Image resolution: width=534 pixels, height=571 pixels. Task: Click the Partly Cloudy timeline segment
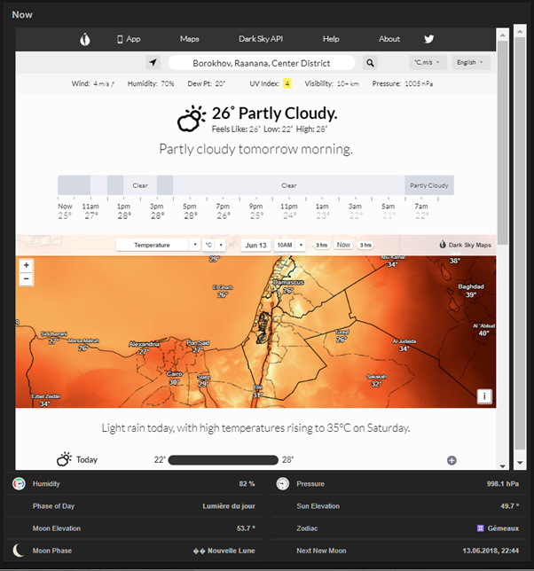coord(429,185)
